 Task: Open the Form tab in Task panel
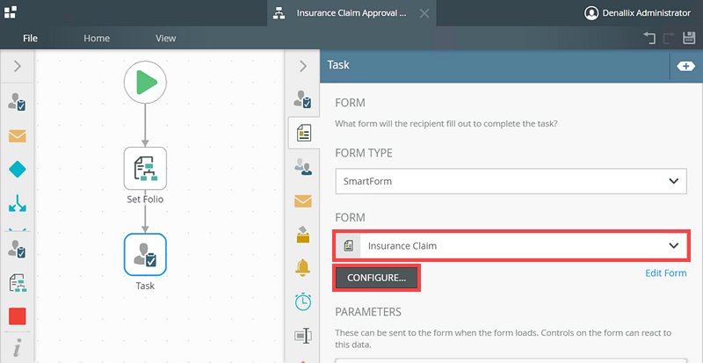[x=304, y=134]
